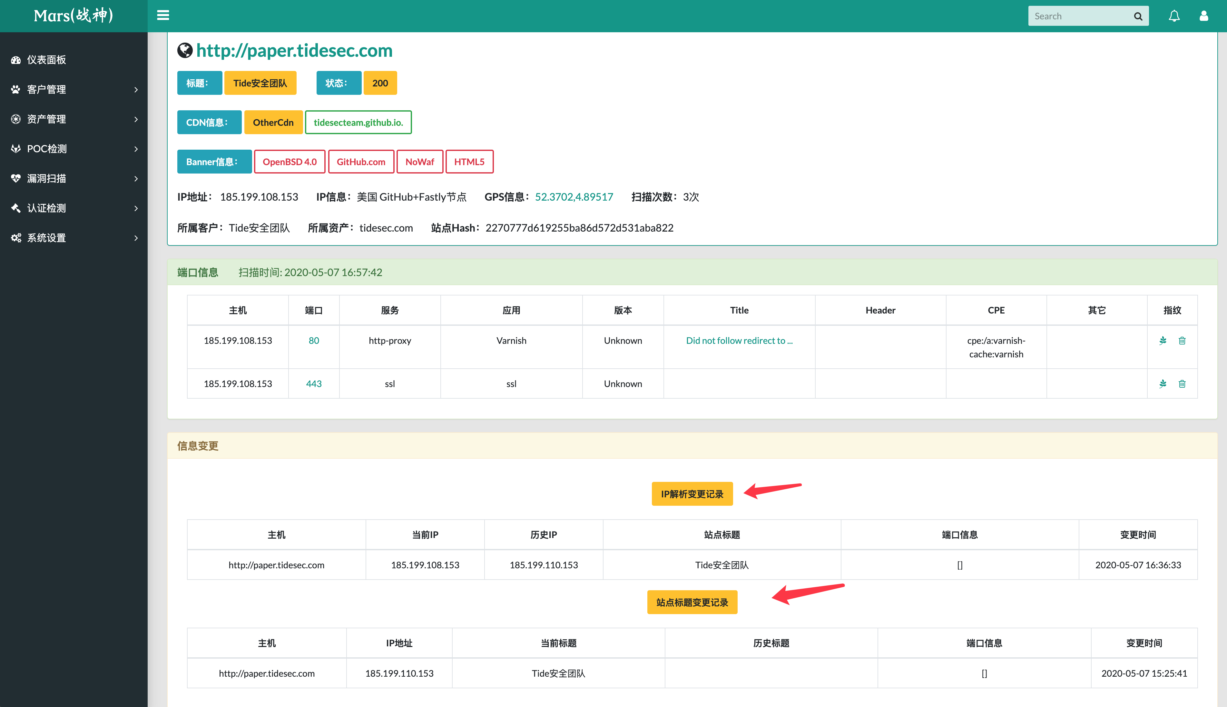Open the user account icon
The image size is (1227, 707).
click(x=1204, y=15)
